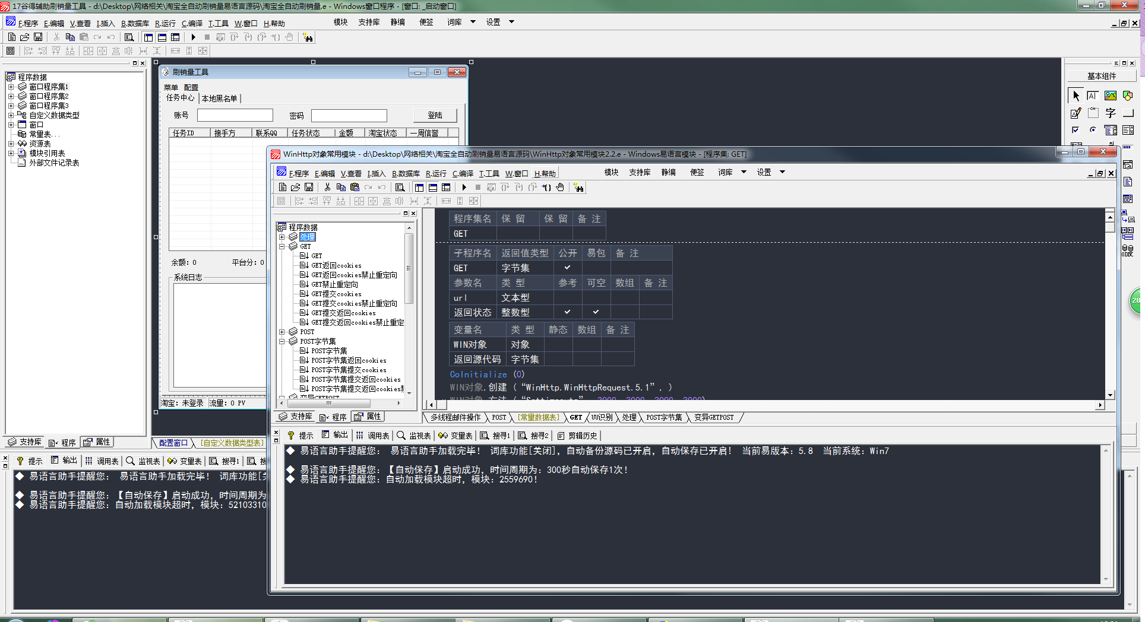Click 基本组件 header button
Screen dimensions: 1145x622
point(1102,76)
